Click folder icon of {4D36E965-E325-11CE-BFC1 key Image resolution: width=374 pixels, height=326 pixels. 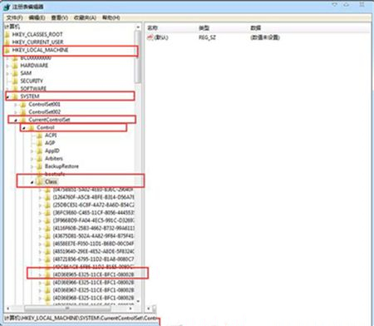[47, 274]
